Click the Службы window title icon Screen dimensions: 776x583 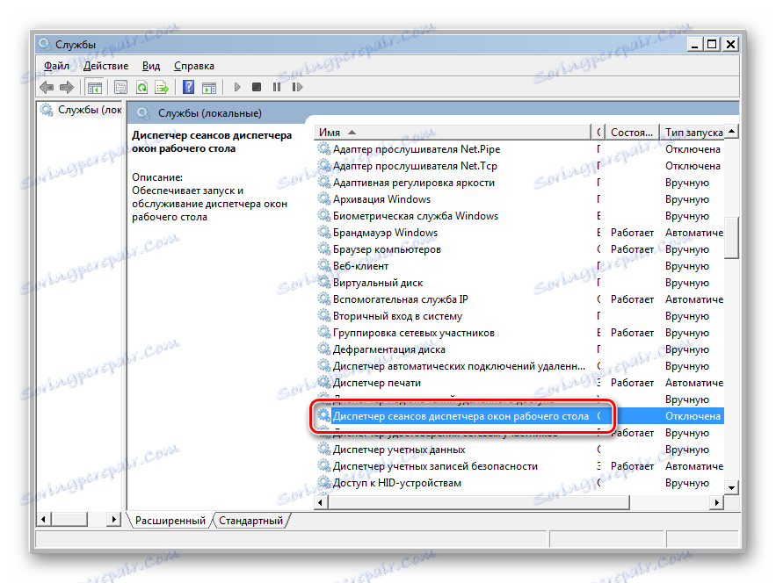(x=45, y=45)
